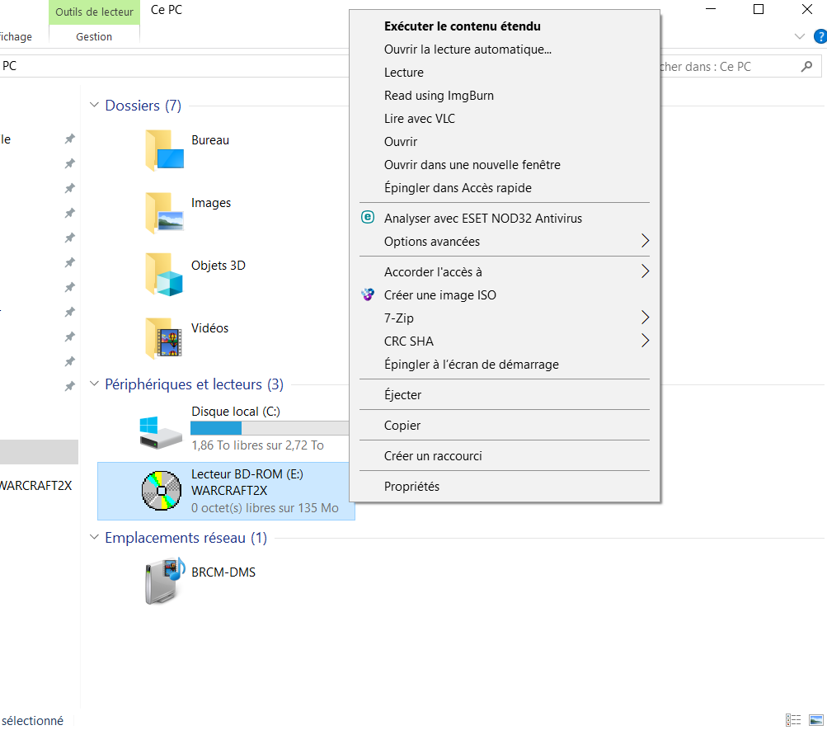This screenshot has width=827, height=730.
Task: Click the ESET NOD32 antivirus icon
Action: pos(368,217)
